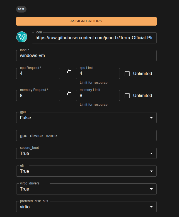Screen dimensions: 179x217
Task: Click the gpu_device_name text field
Action: coord(86,136)
